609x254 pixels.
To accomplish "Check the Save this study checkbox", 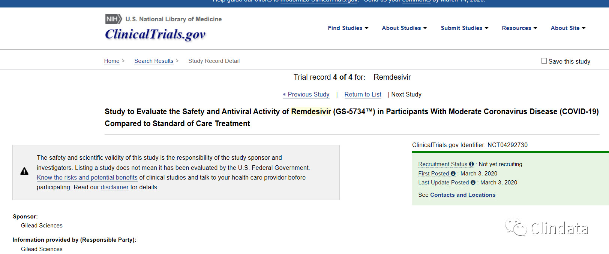I will (x=544, y=61).
